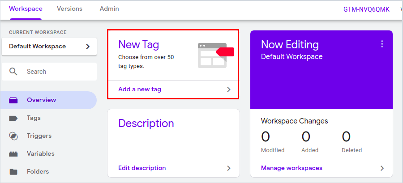Click the Add a new tag link
403x183 pixels.
140,89
